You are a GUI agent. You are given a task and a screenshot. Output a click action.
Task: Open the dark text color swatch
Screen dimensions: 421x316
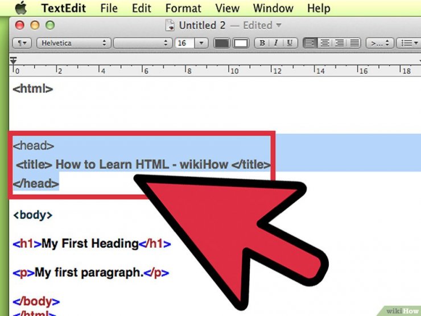pos(221,43)
